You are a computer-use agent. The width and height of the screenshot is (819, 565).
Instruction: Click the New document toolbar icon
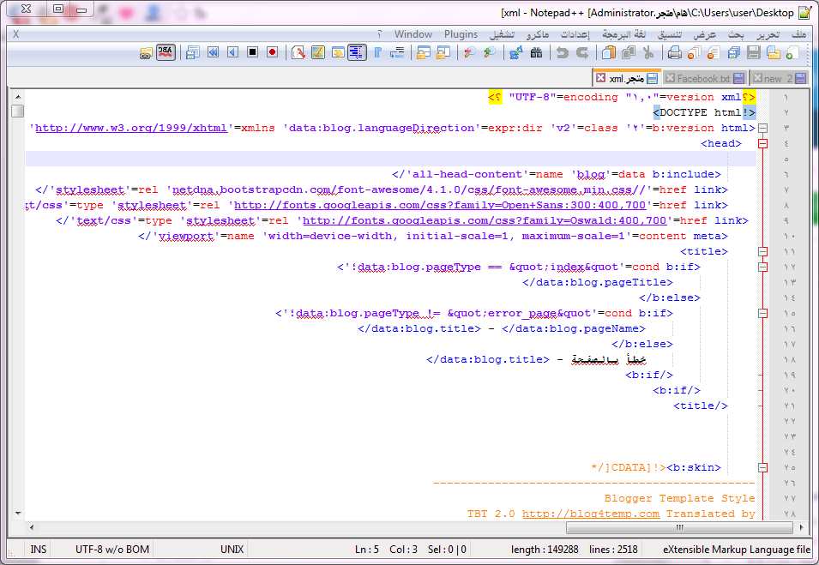click(x=792, y=52)
